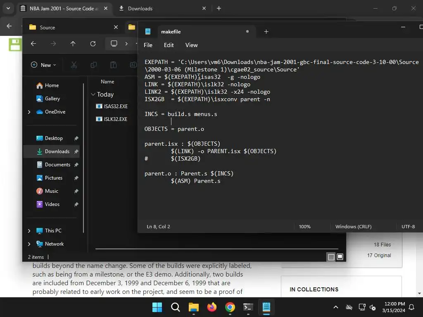The width and height of the screenshot is (423, 317).
Task: Click the Windows Start button
Action: pos(157,307)
